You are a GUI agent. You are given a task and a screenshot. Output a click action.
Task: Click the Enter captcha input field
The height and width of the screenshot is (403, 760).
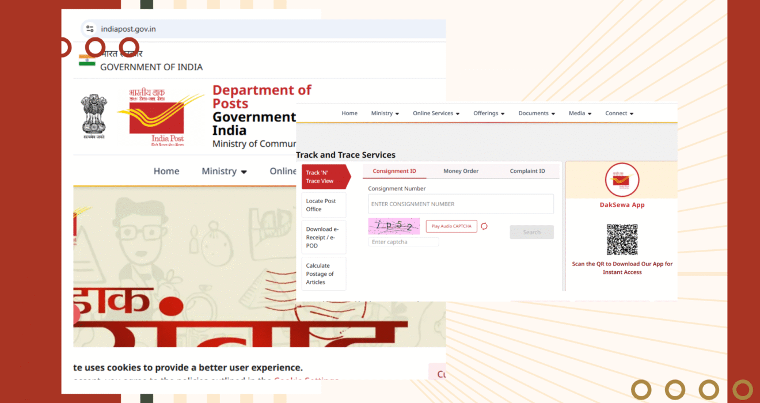click(403, 242)
